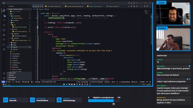Open the Source Control view
The height and width of the screenshot is (108, 193).
[x=4, y=15]
